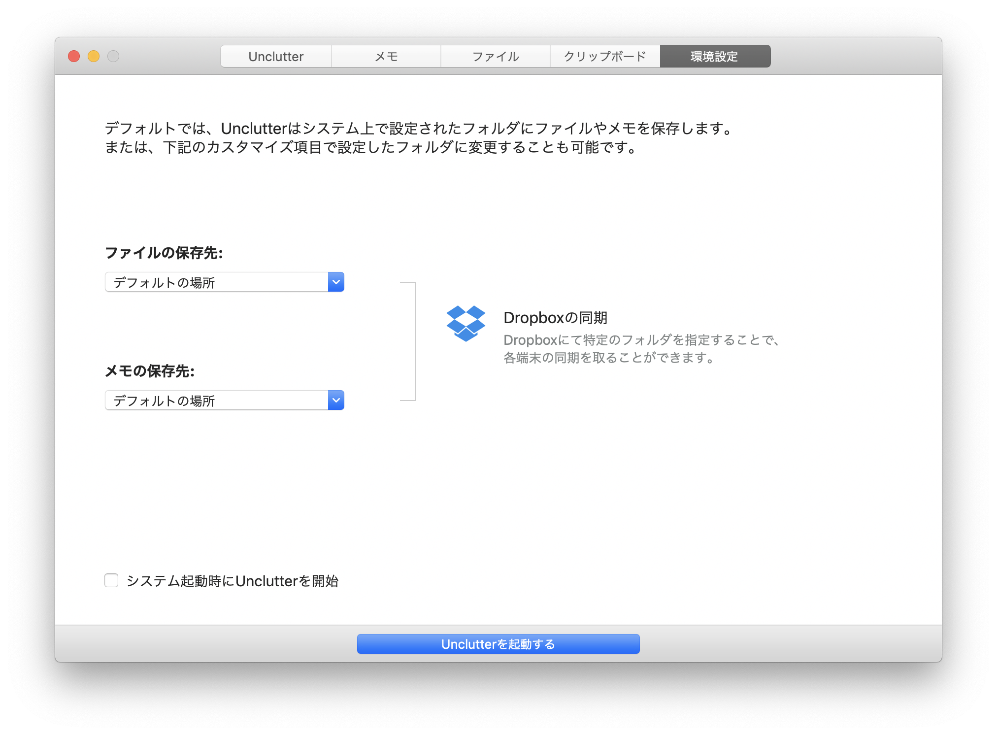Switch to the ファイル tab

pyautogui.click(x=496, y=57)
